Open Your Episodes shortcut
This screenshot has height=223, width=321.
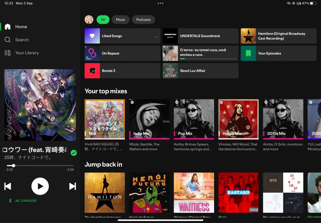coord(278,53)
